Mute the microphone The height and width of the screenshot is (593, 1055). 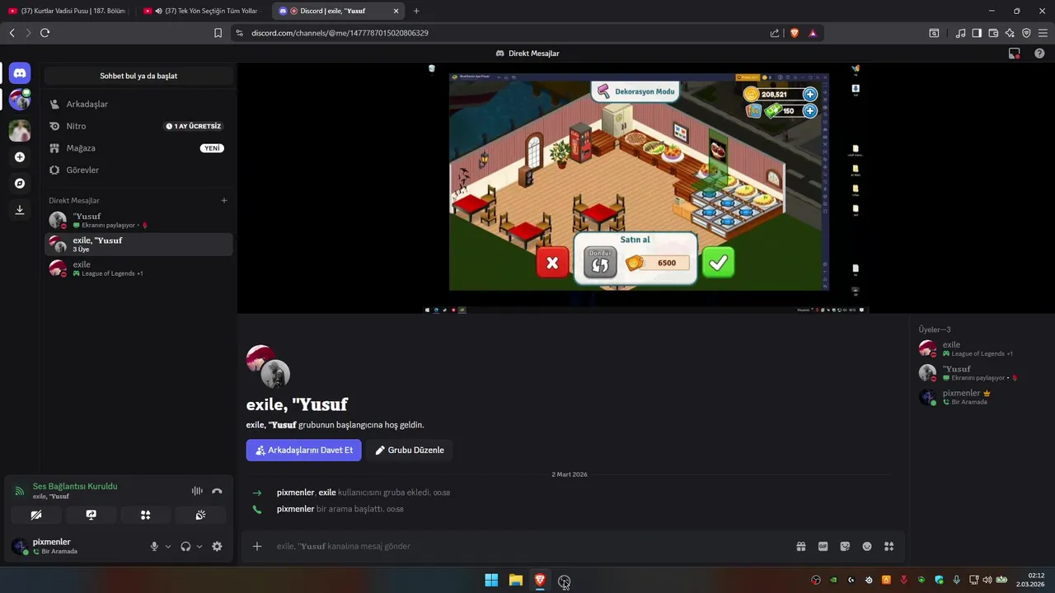click(154, 546)
